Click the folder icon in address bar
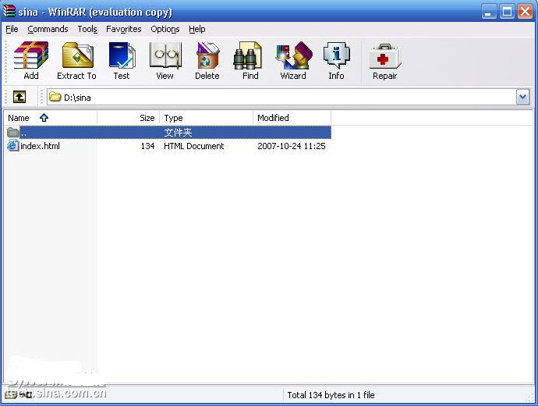This screenshot has height=406, width=538. point(55,97)
